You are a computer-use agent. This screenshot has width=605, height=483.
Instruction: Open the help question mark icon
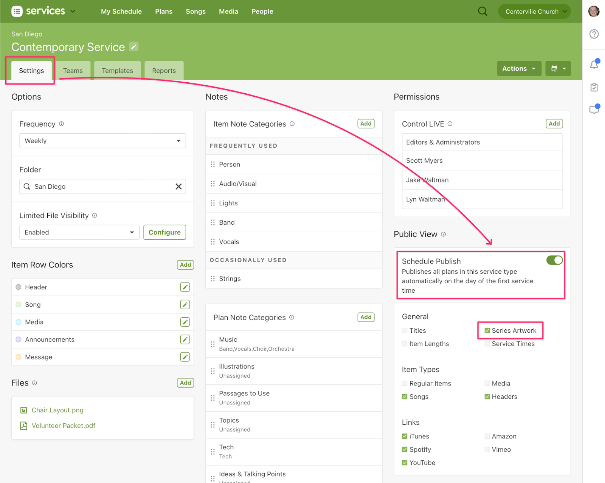[x=594, y=34]
